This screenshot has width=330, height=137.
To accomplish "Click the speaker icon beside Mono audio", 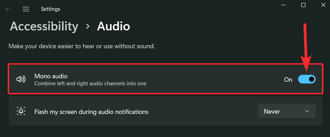I will click(x=21, y=79).
